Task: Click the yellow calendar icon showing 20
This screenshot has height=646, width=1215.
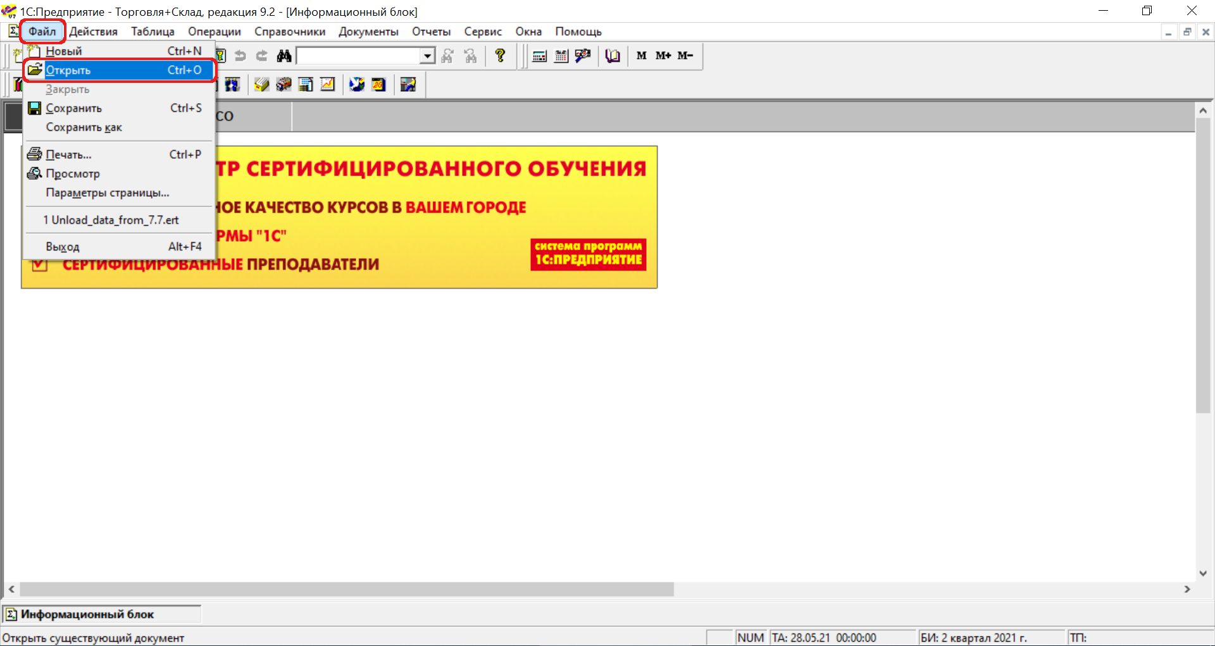Action: click(x=378, y=84)
